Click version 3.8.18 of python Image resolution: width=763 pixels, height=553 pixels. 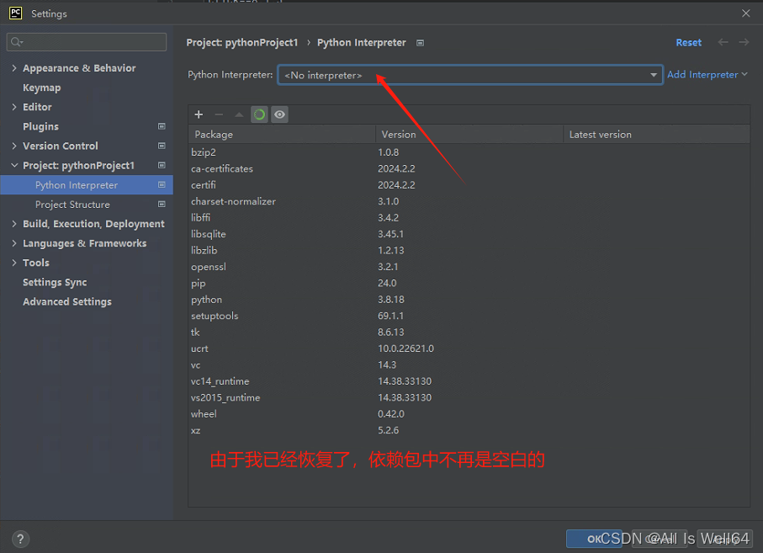pyautogui.click(x=391, y=300)
